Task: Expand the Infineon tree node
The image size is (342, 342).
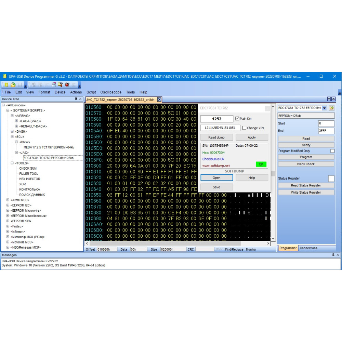Action: [x=8, y=232]
